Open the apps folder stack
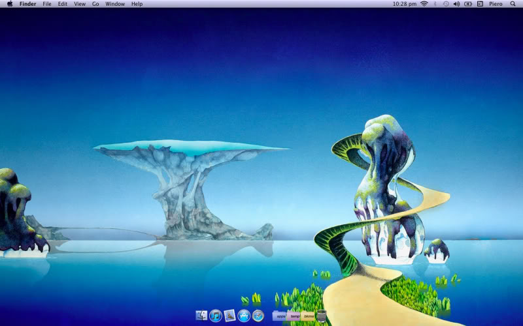Image resolution: width=523 pixels, height=326 pixels. pyautogui.click(x=280, y=316)
